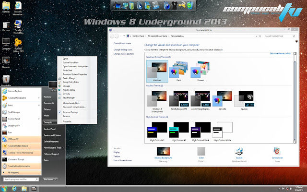Select the High Contrast #1 theme

(157, 132)
